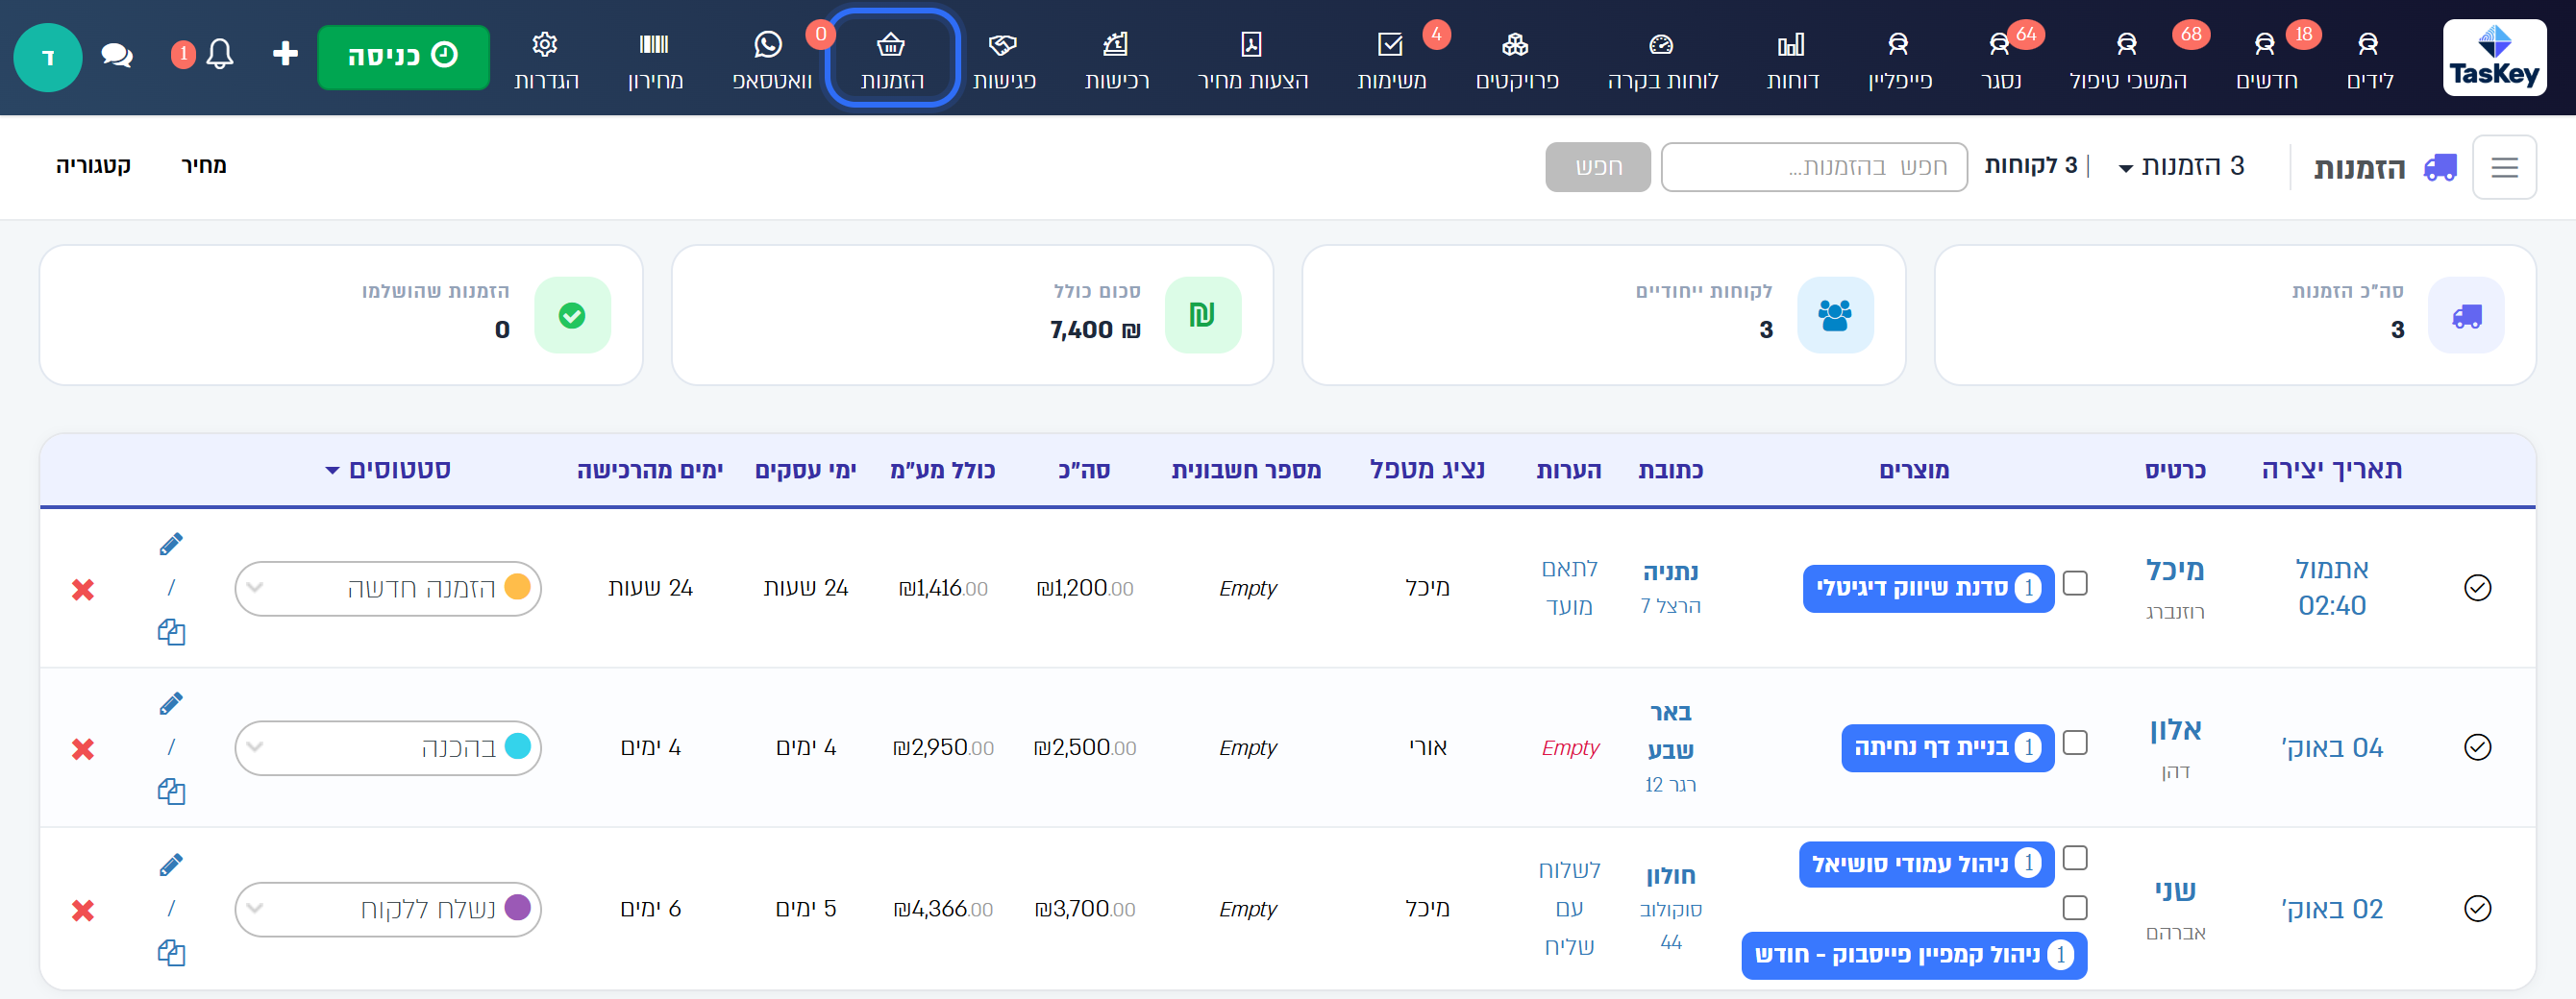This screenshot has height=999, width=2576.
Task: Duplicate the אלון דהן order
Action: (x=171, y=792)
